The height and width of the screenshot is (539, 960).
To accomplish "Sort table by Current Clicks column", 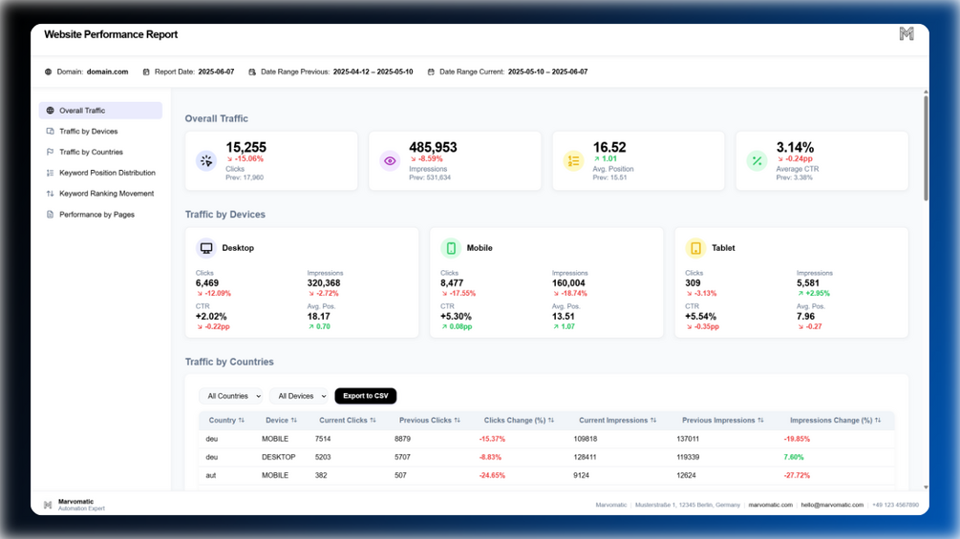I will click(x=347, y=421).
